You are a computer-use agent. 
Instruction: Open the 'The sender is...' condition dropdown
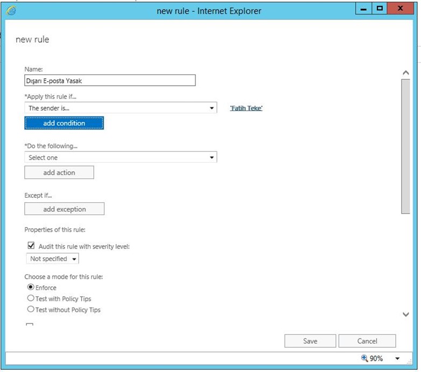[x=121, y=108]
